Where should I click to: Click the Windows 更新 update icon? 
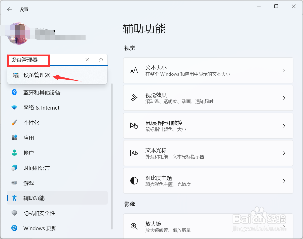click(14, 228)
